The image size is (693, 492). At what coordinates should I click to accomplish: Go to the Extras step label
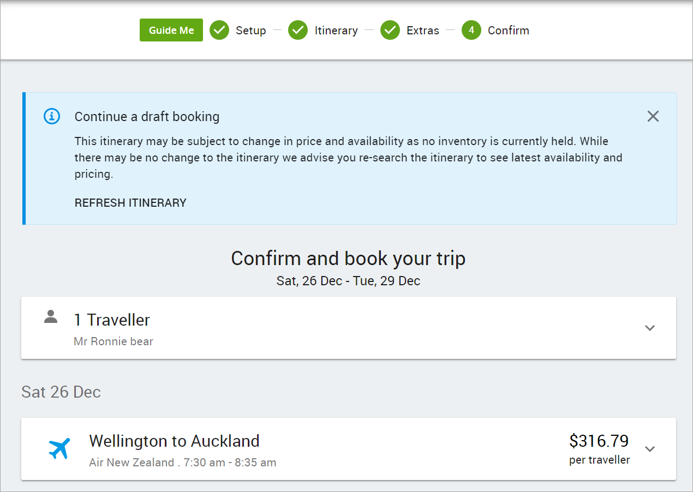[423, 31]
